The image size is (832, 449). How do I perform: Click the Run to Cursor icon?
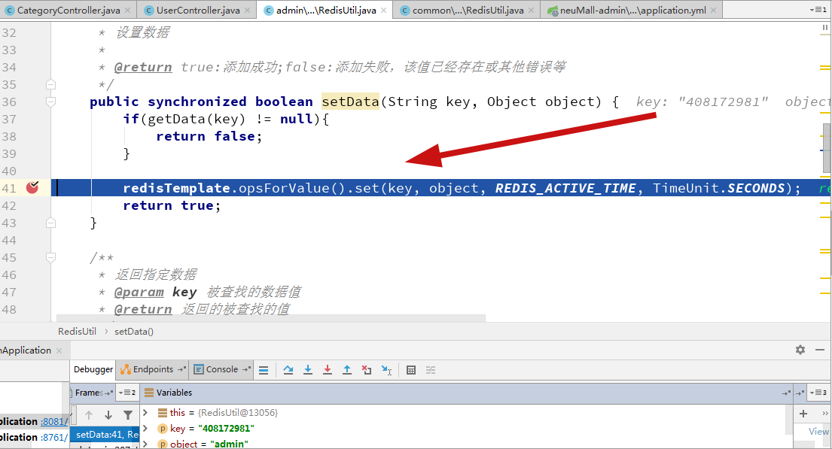point(387,370)
